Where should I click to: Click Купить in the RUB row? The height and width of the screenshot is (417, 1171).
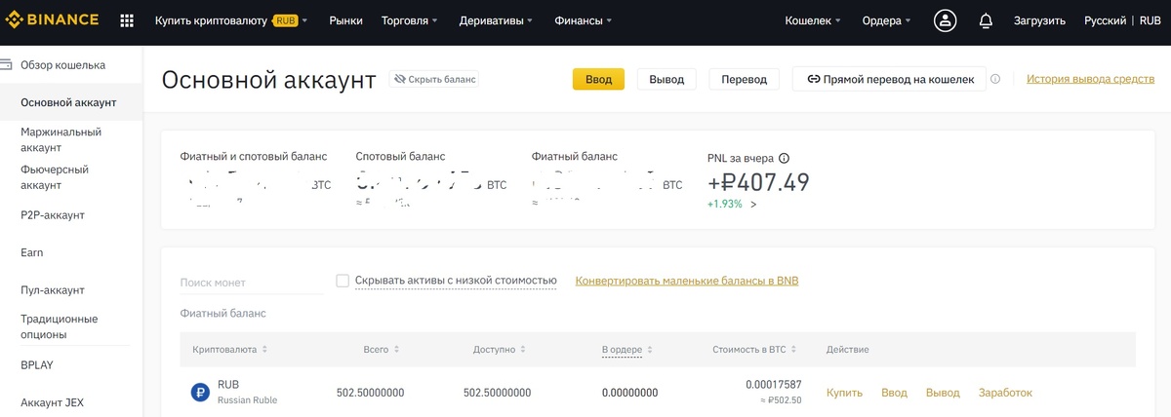pos(845,393)
